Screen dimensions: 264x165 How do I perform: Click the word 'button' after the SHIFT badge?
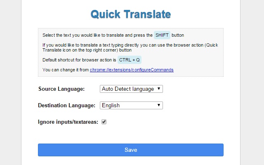pos(178,35)
